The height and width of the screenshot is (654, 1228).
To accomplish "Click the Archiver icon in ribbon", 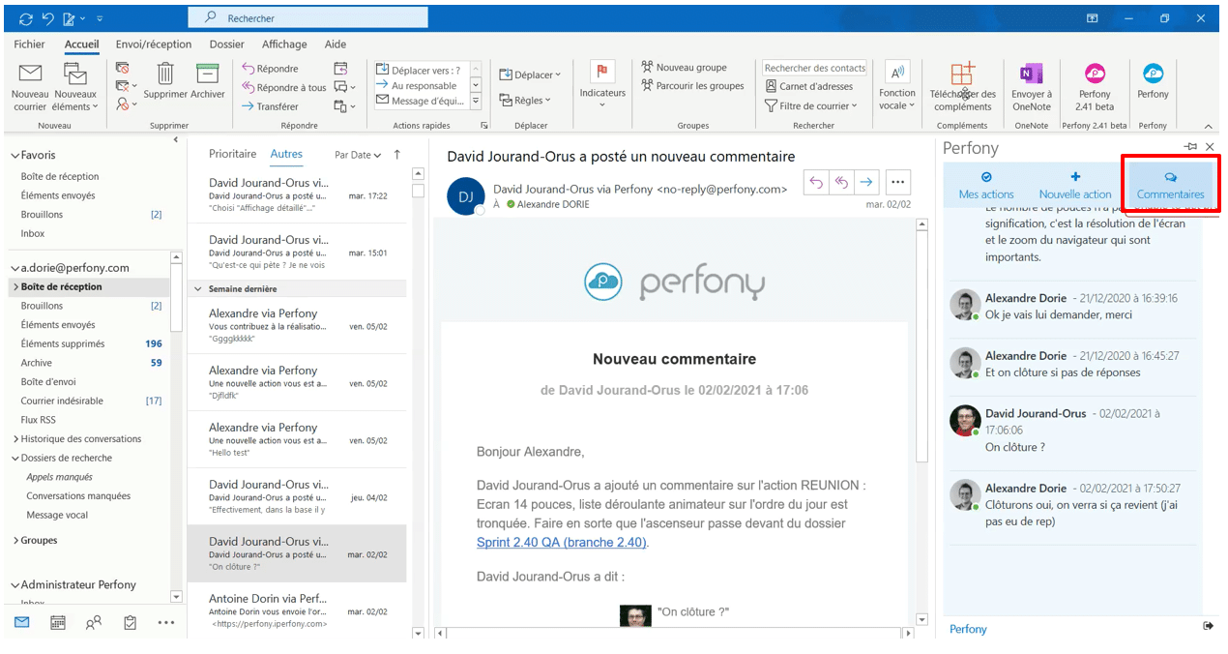I will click(207, 75).
